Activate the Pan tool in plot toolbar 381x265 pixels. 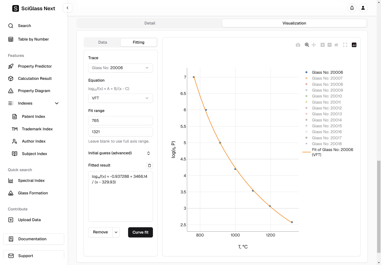pos(314,45)
